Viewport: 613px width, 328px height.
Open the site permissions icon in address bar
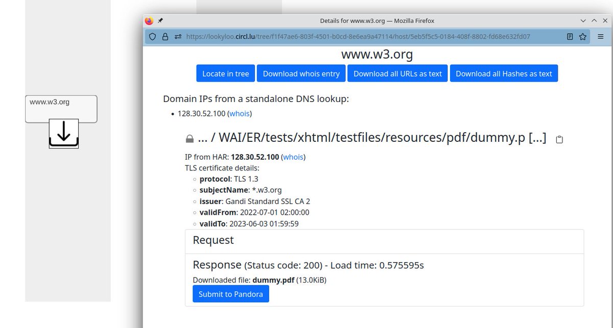coord(178,37)
